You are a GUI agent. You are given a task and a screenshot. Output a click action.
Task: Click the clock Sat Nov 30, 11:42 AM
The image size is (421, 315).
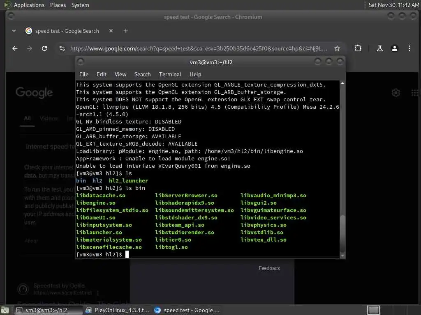coord(393,5)
